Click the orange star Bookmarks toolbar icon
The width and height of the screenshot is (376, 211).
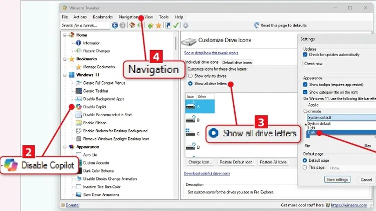pyautogui.click(x=158, y=25)
